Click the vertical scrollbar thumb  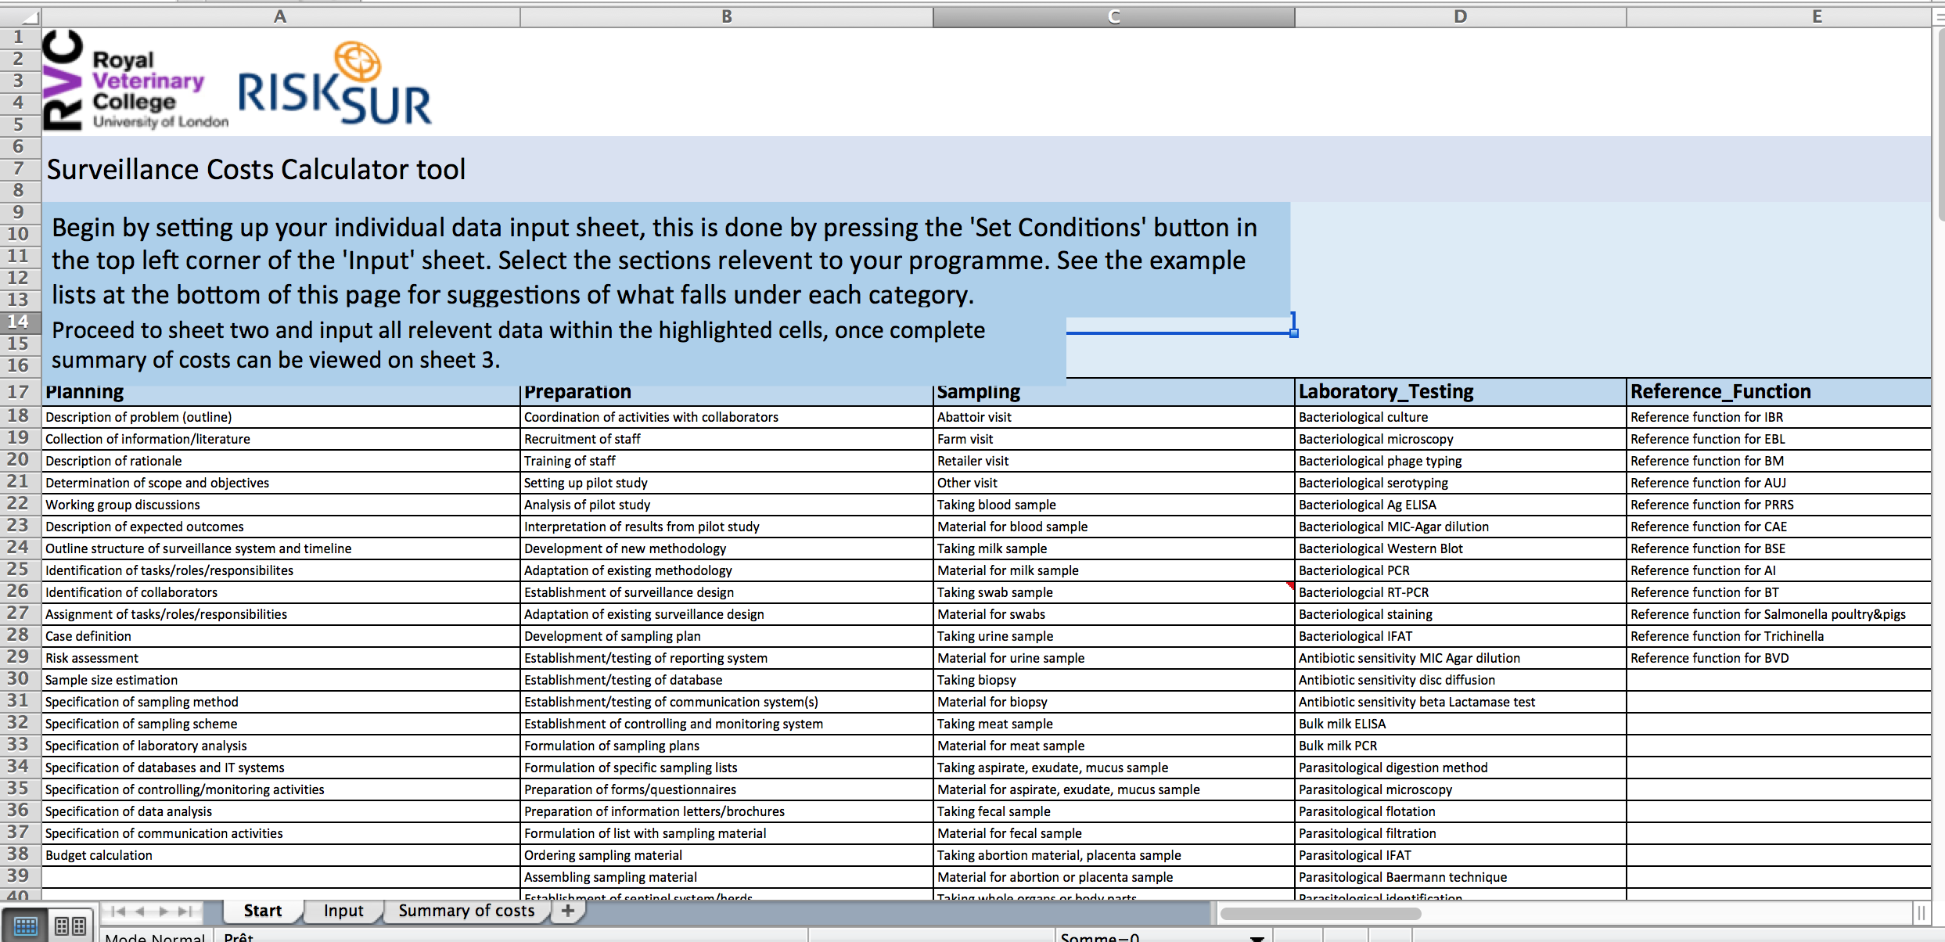(x=1942, y=125)
